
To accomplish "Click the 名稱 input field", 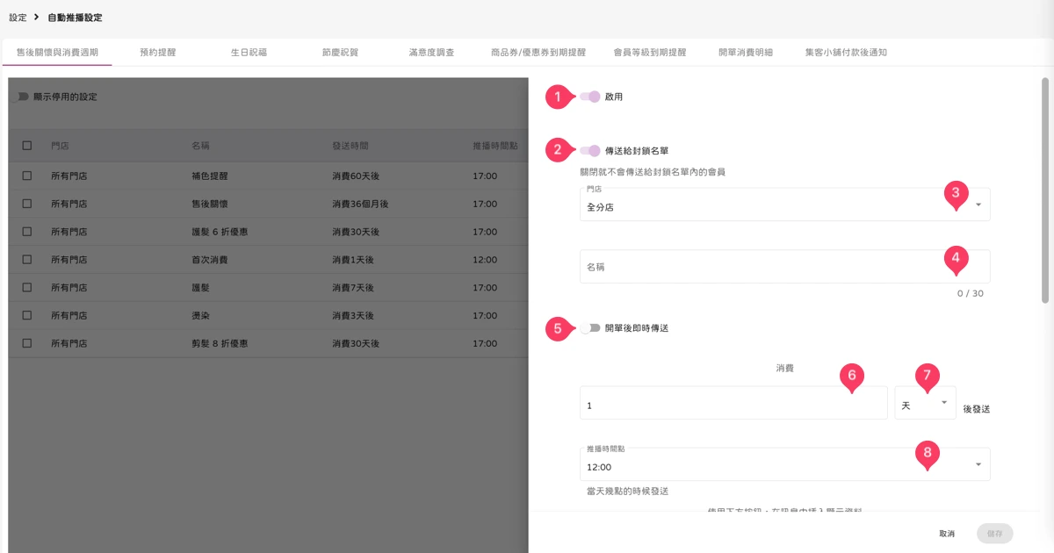I will tap(784, 267).
